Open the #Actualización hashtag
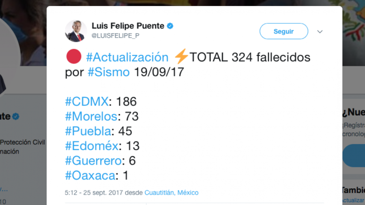The height and width of the screenshot is (205, 365). [127, 57]
